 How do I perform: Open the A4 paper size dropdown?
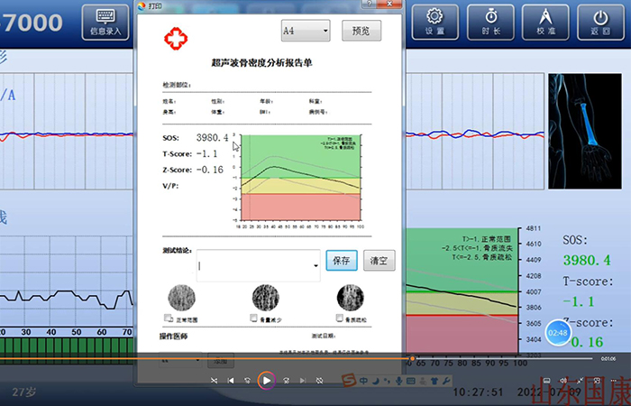pyautogui.click(x=306, y=31)
